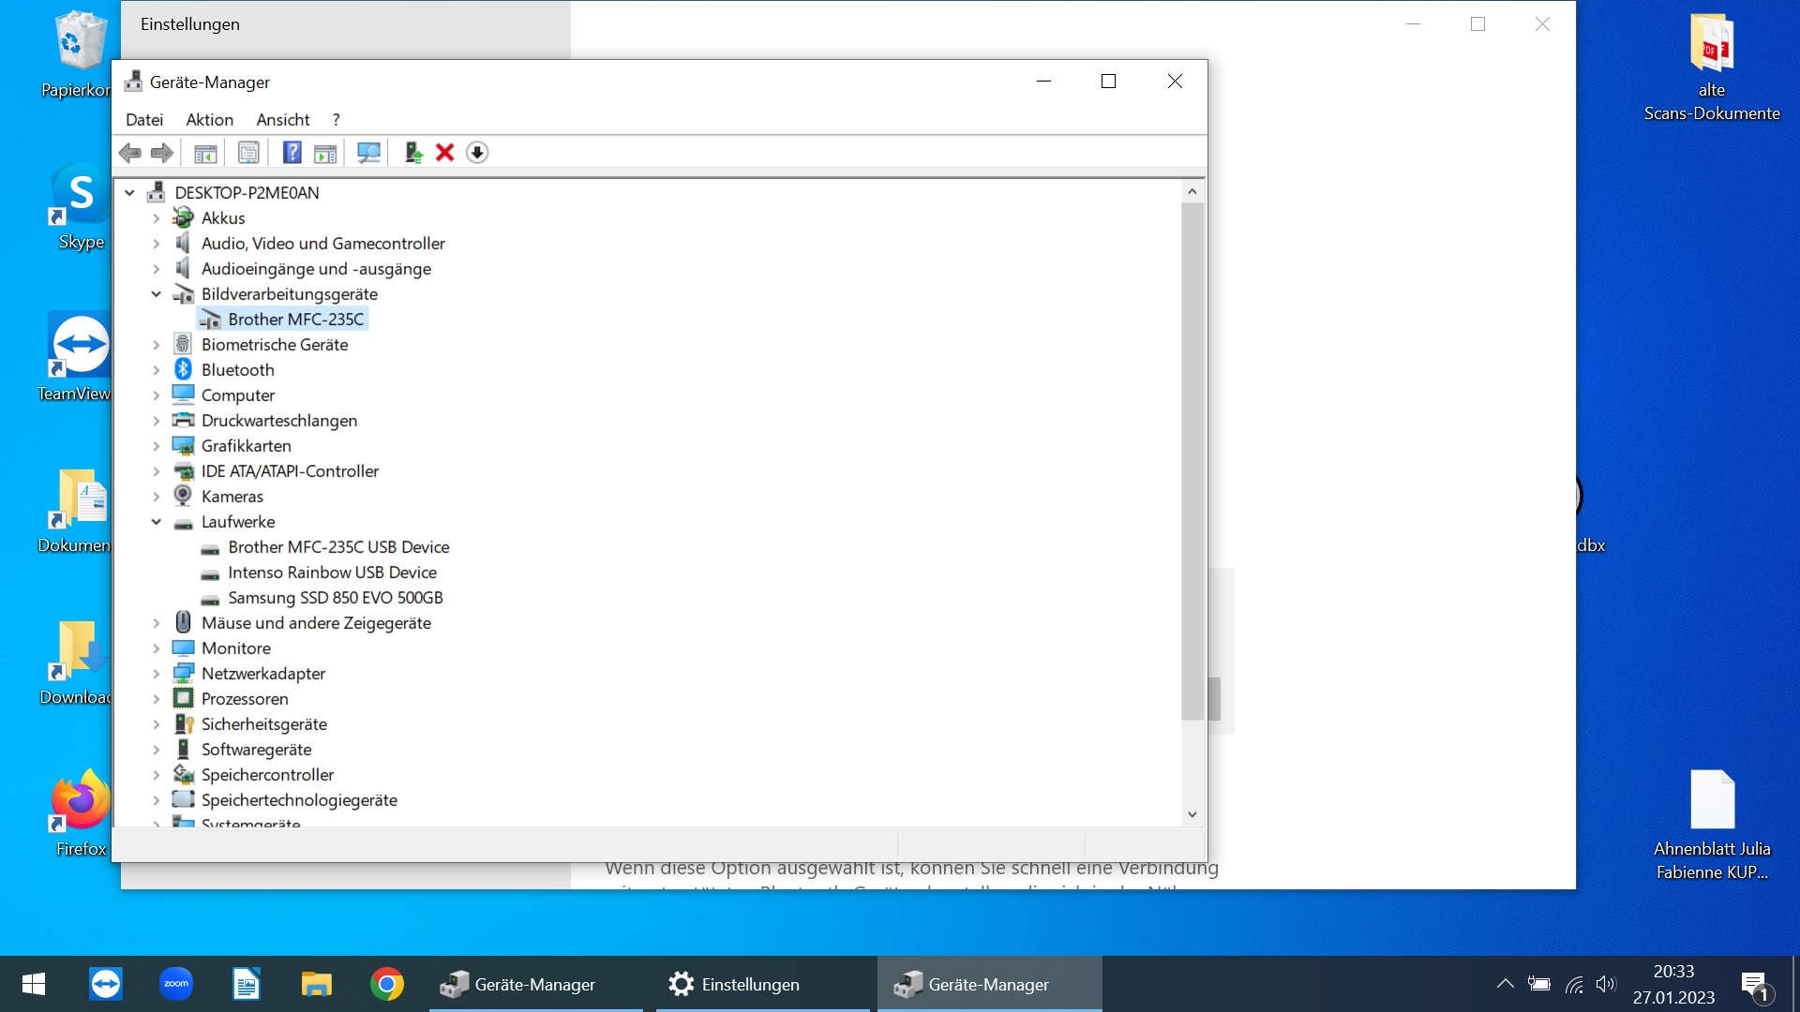Click the update driver toolbar icon
1800x1012 pixels.
(x=413, y=153)
